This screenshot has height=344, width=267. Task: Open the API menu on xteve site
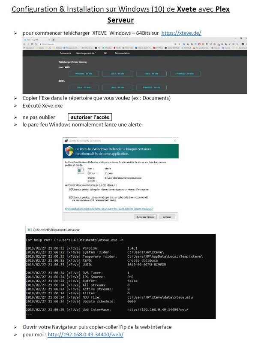coord(105,53)
